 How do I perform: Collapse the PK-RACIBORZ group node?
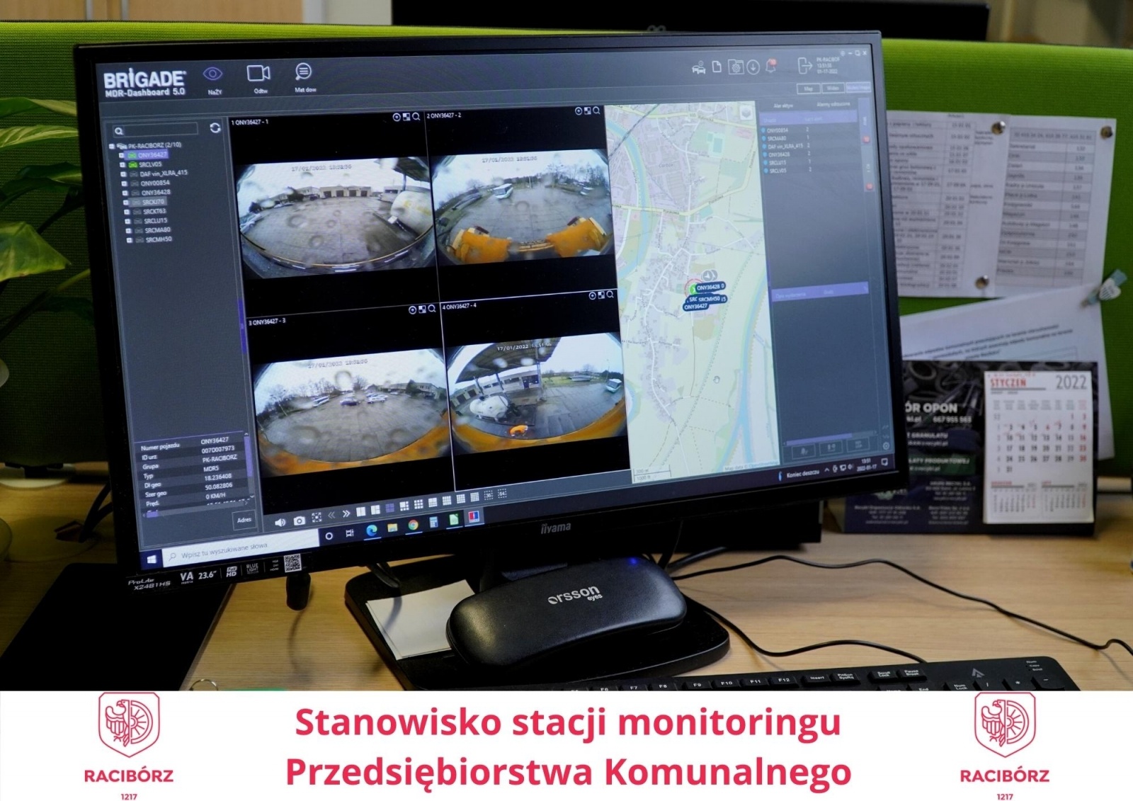112,147
